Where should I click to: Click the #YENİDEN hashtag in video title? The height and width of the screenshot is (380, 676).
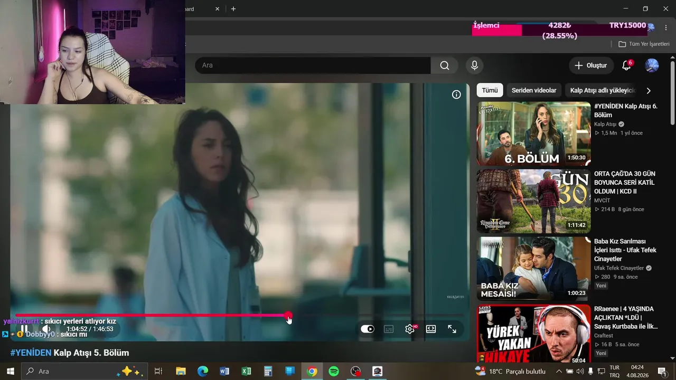31,353
